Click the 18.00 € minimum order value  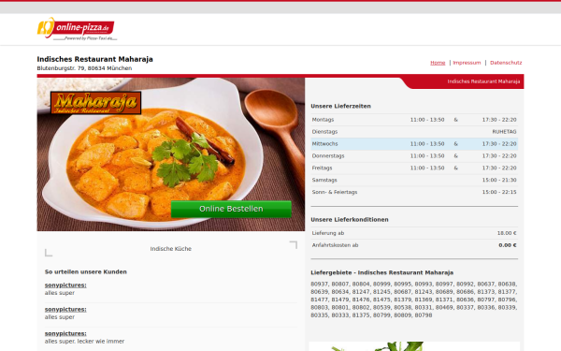coord(507,233)
